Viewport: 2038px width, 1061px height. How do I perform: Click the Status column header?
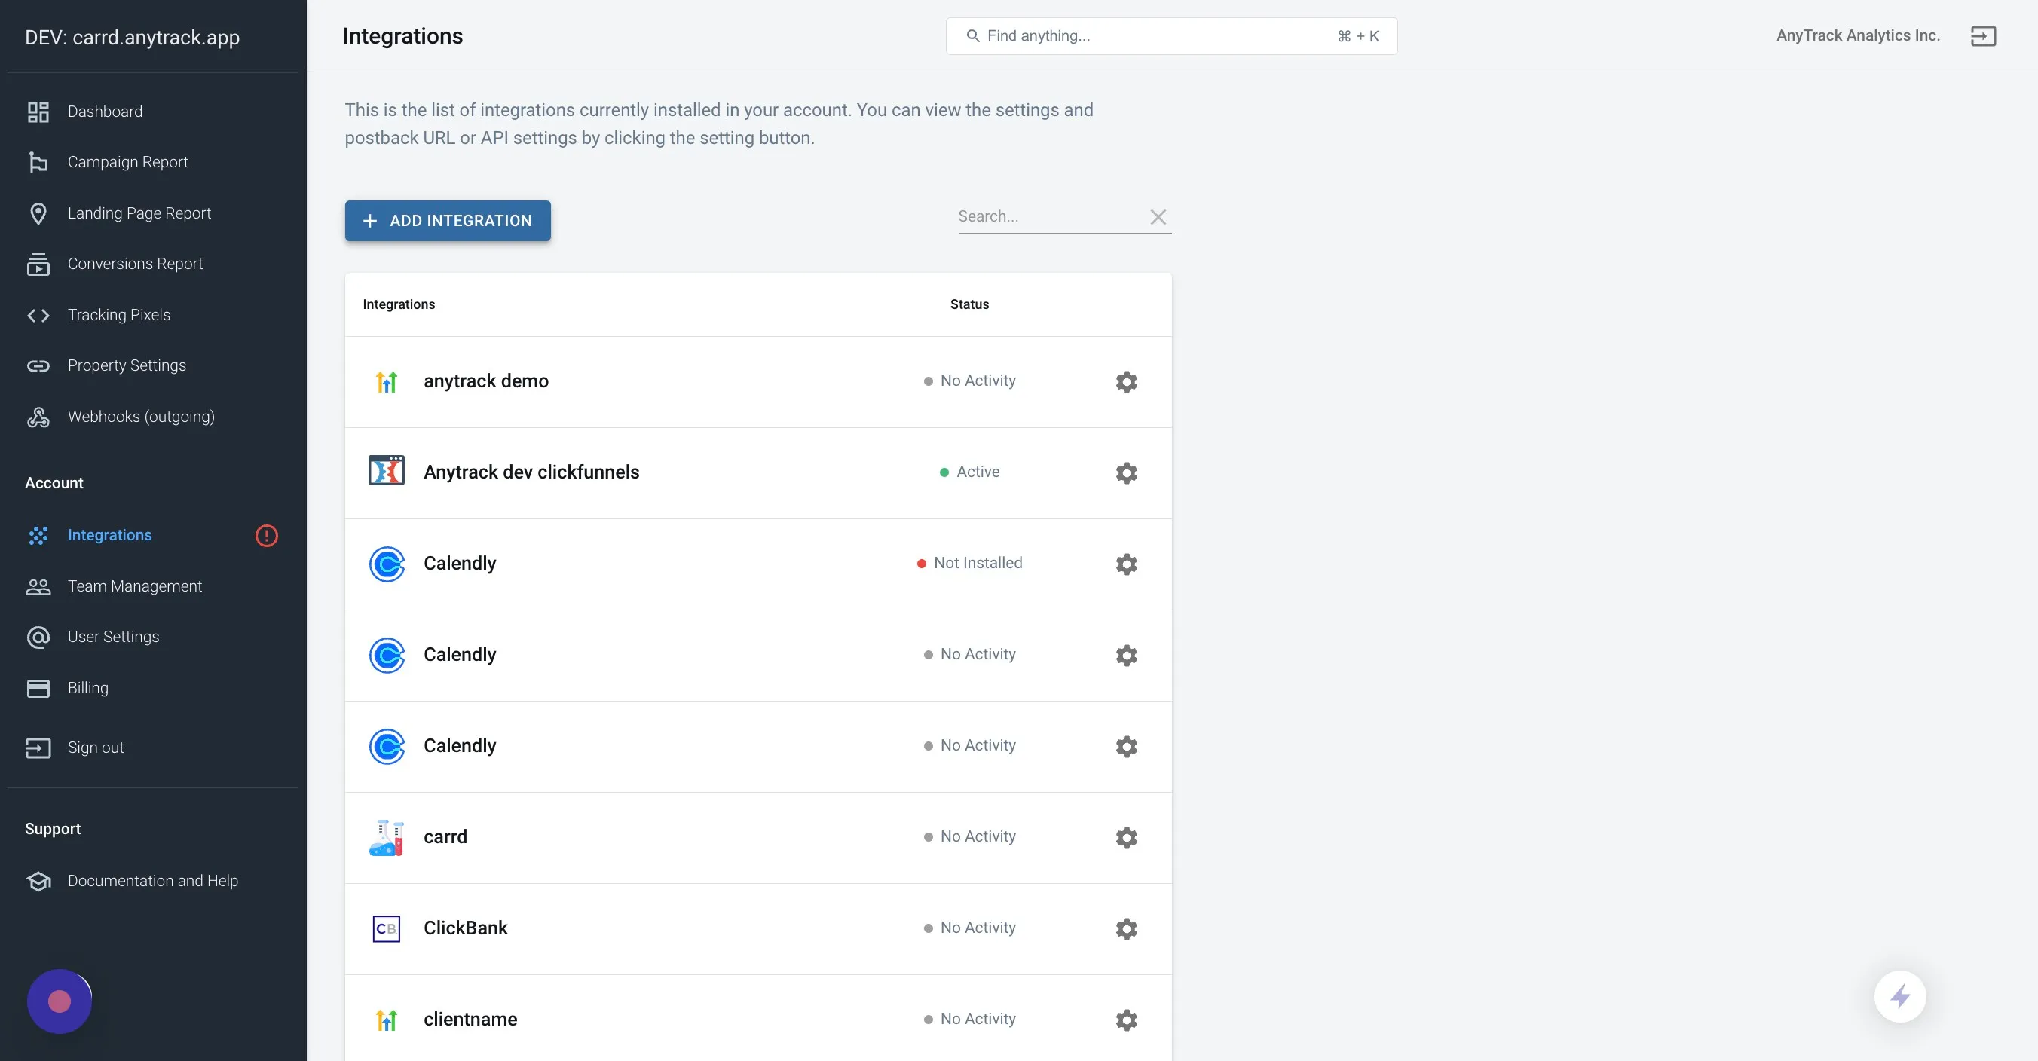pos(969,304)
